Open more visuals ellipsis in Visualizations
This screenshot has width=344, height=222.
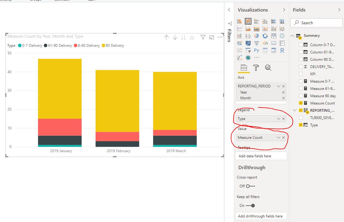[256, 58]
